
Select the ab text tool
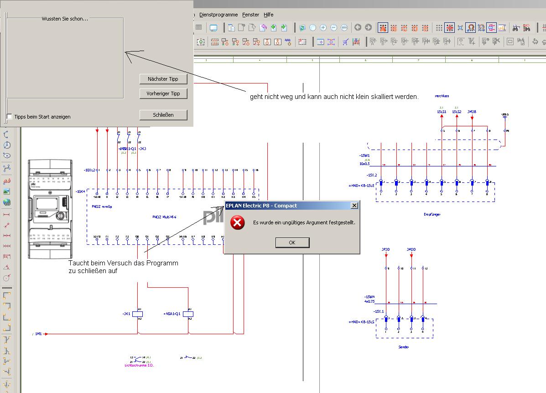click(7, 181)
